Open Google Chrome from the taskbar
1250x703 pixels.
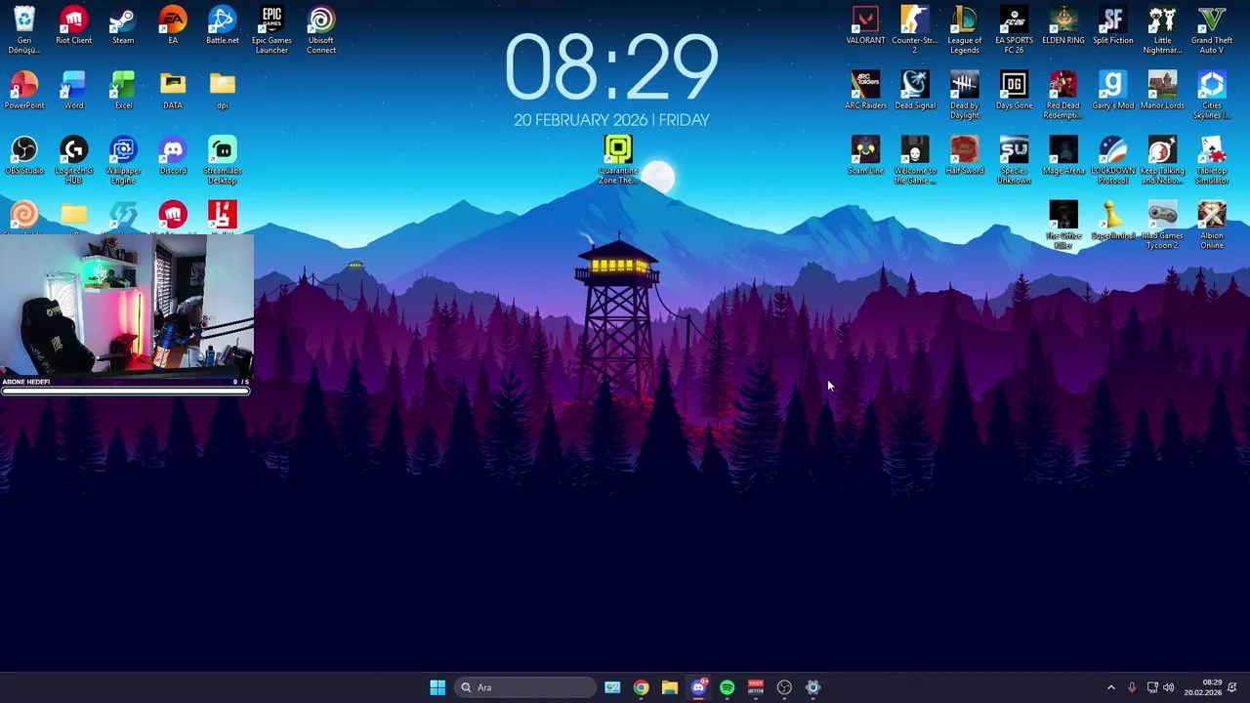pyautogui.click(x=641, y=687)
